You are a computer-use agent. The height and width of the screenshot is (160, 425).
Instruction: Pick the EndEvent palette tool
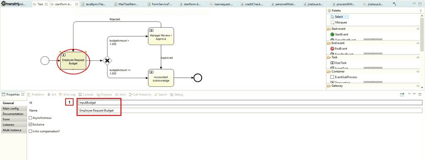click(332, 48)
